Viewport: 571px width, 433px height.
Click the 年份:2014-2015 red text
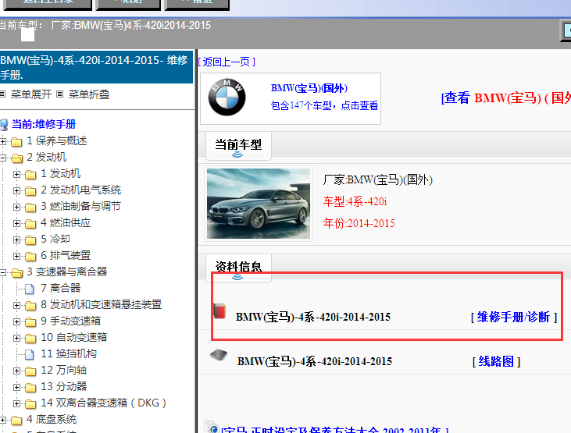point(359,223)
